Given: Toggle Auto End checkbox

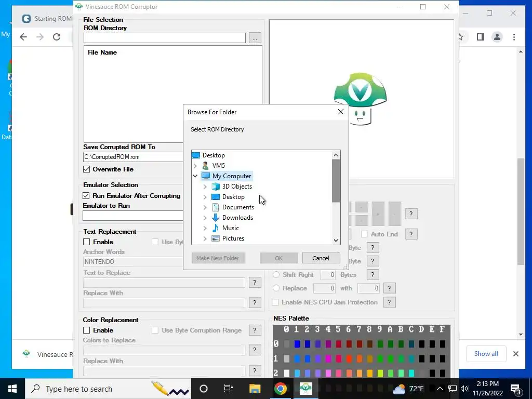Looking at the screenshot, I should coord(364,234).
